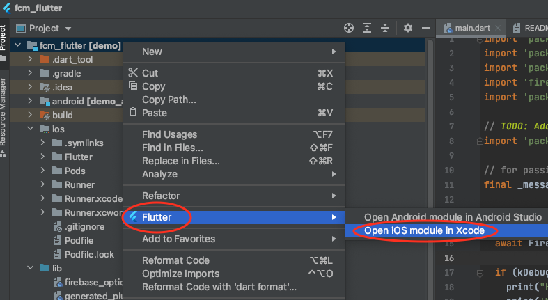This screenshot has width=548, height=300.
Task: Collapse the lib folder
Action: [31, 268]
